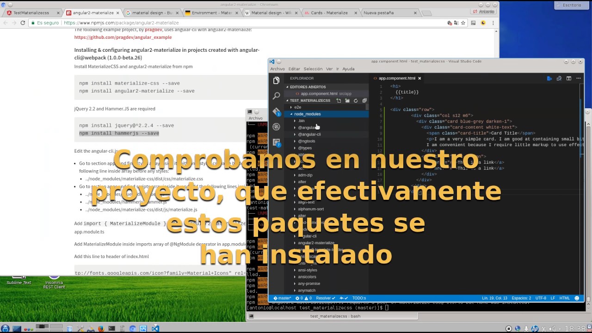Collapse the TEST_MATERIALIZECSS section
Image resolution: width=592 pixels, height=333 pixels.
coord(310,100)
